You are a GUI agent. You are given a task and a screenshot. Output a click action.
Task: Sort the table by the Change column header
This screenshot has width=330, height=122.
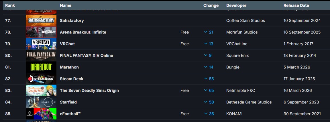click(x=211, y=5)
